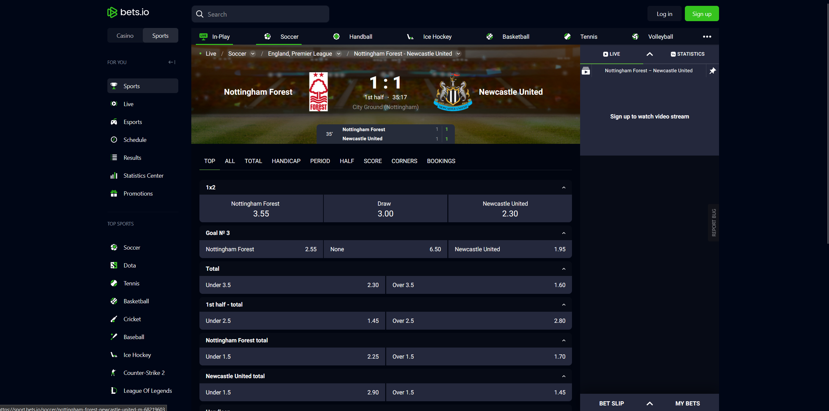Bet on Newcastle United at 2.30
Viewport: 829px width, 411px height.
[510, 209]
